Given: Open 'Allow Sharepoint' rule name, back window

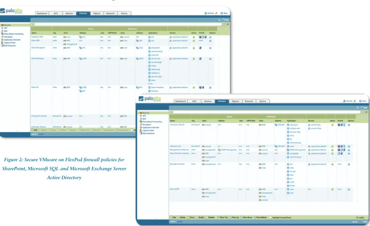Looking at the screenshot, I should 38,48.
